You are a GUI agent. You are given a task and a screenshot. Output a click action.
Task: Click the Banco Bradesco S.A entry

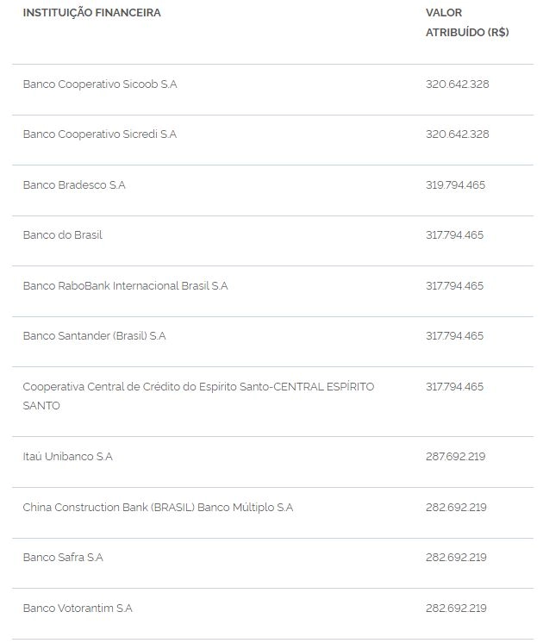click(74, 185)
